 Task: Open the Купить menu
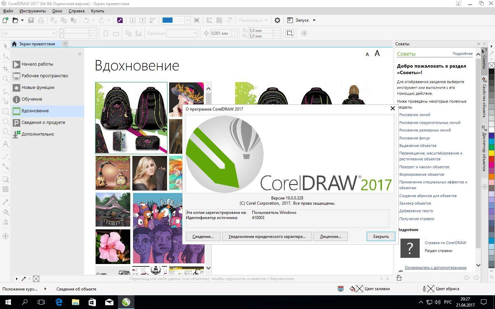[97, 11]
